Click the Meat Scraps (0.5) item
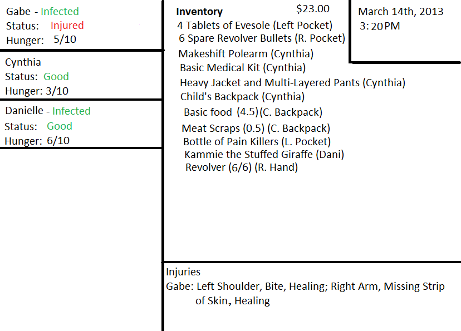This screenshot has width=461, height=331. (x=256, y=129)
